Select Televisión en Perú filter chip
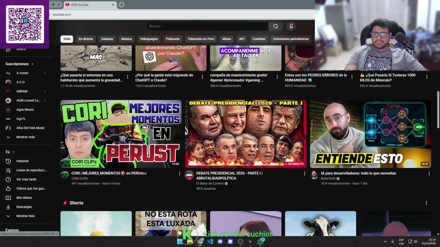The image size is (440, 247). pyautogui.click(x=201, y=39)
